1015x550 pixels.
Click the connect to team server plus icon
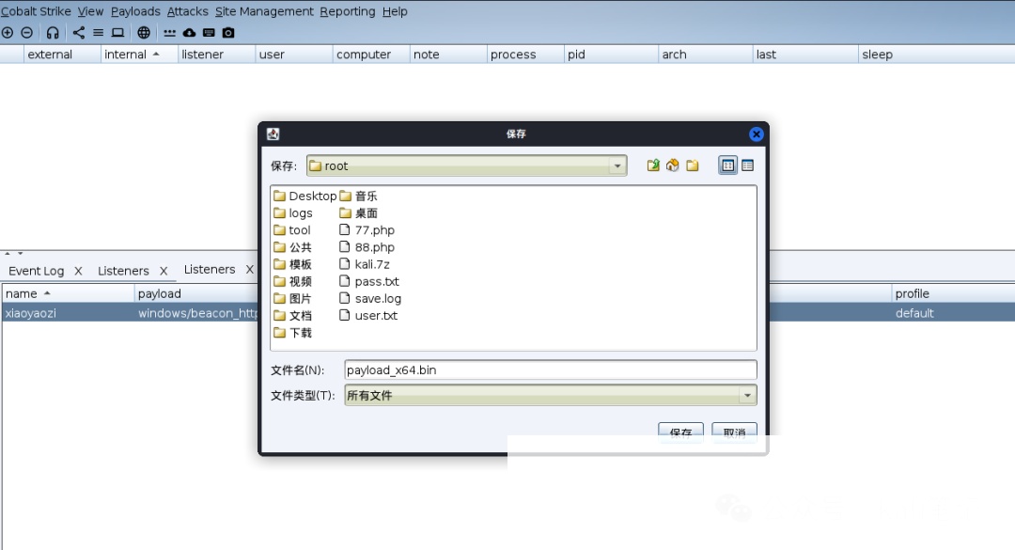pos(8,32)
